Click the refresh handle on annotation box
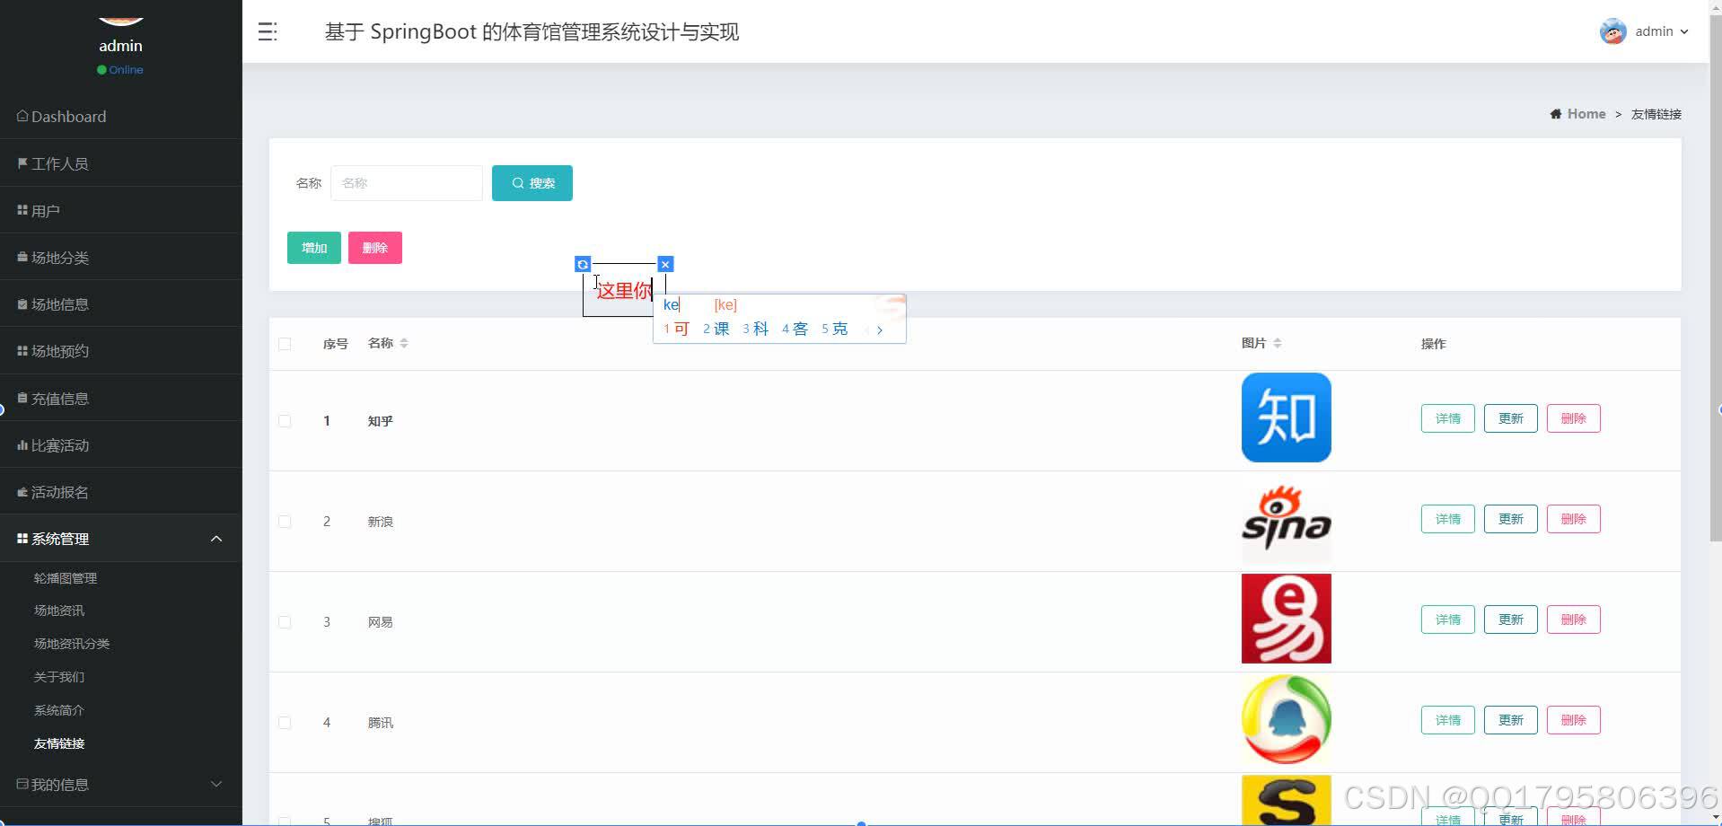The image size is (1722, 826). tap(583, 264)
